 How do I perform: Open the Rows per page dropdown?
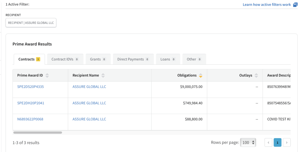(248, 142)
